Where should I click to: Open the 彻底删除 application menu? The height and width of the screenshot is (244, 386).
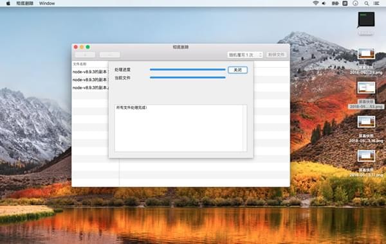coord(24,3)
